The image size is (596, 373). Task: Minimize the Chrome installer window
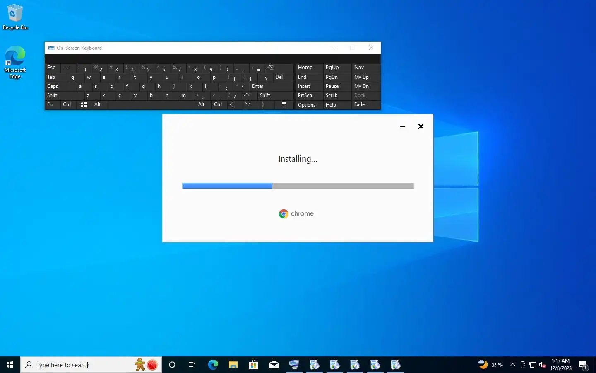[403, 126]
